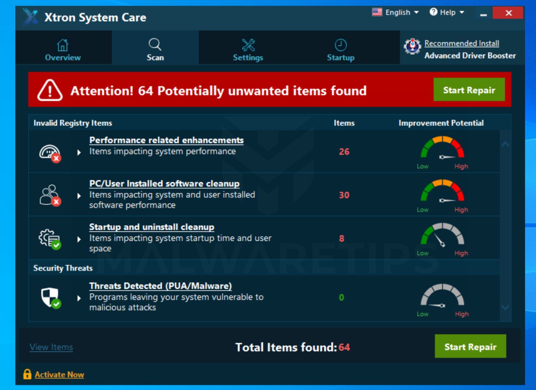Switch to the Settings tab
Viewport: 536px width, 390px height.
coord(248,50)
